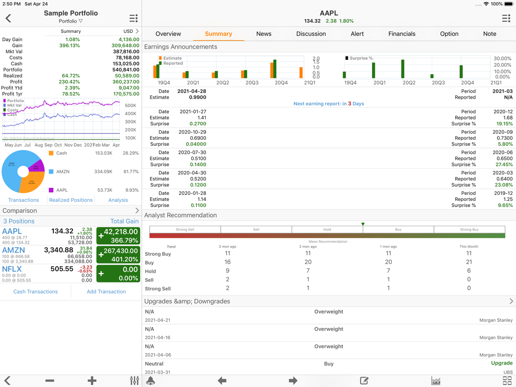Image resolution: width=516 pixels, height=387 pixels.
Task: Tap the 3 Positions header
Action: [x=19, y=221]
